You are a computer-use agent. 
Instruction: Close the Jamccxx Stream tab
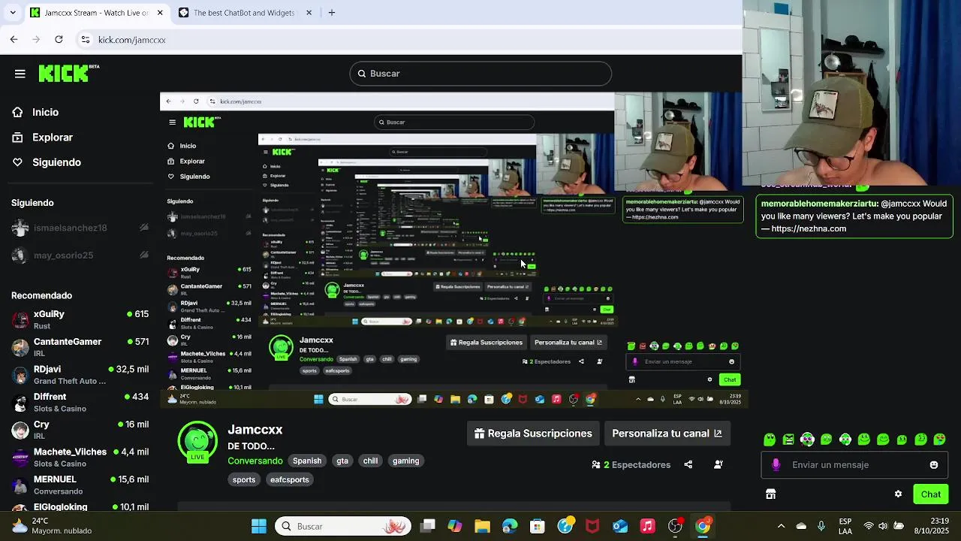click(x=160, y=13)
